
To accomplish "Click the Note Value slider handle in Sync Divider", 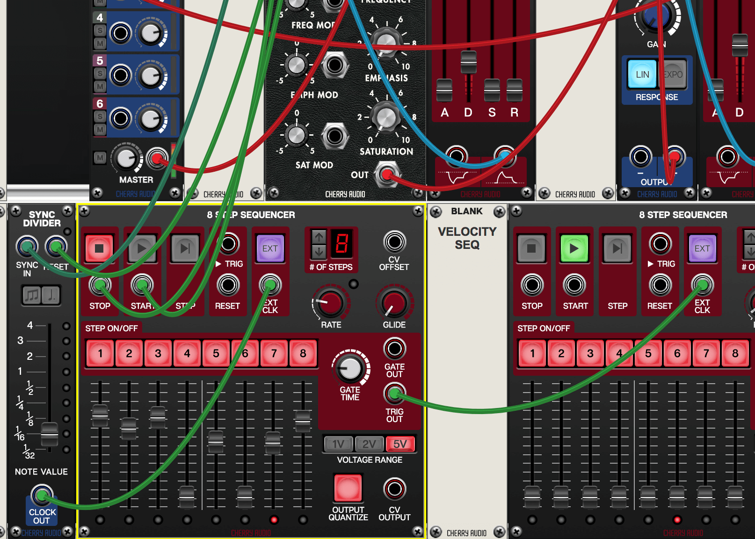I will (x=50, y=434).
